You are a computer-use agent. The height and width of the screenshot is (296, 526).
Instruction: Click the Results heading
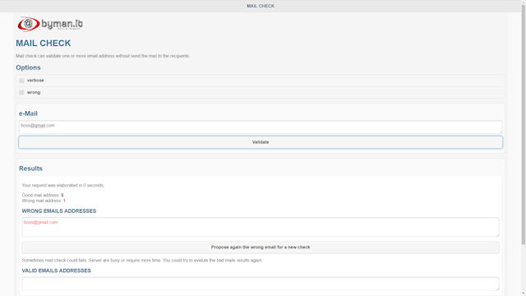(x=30, y=169)
